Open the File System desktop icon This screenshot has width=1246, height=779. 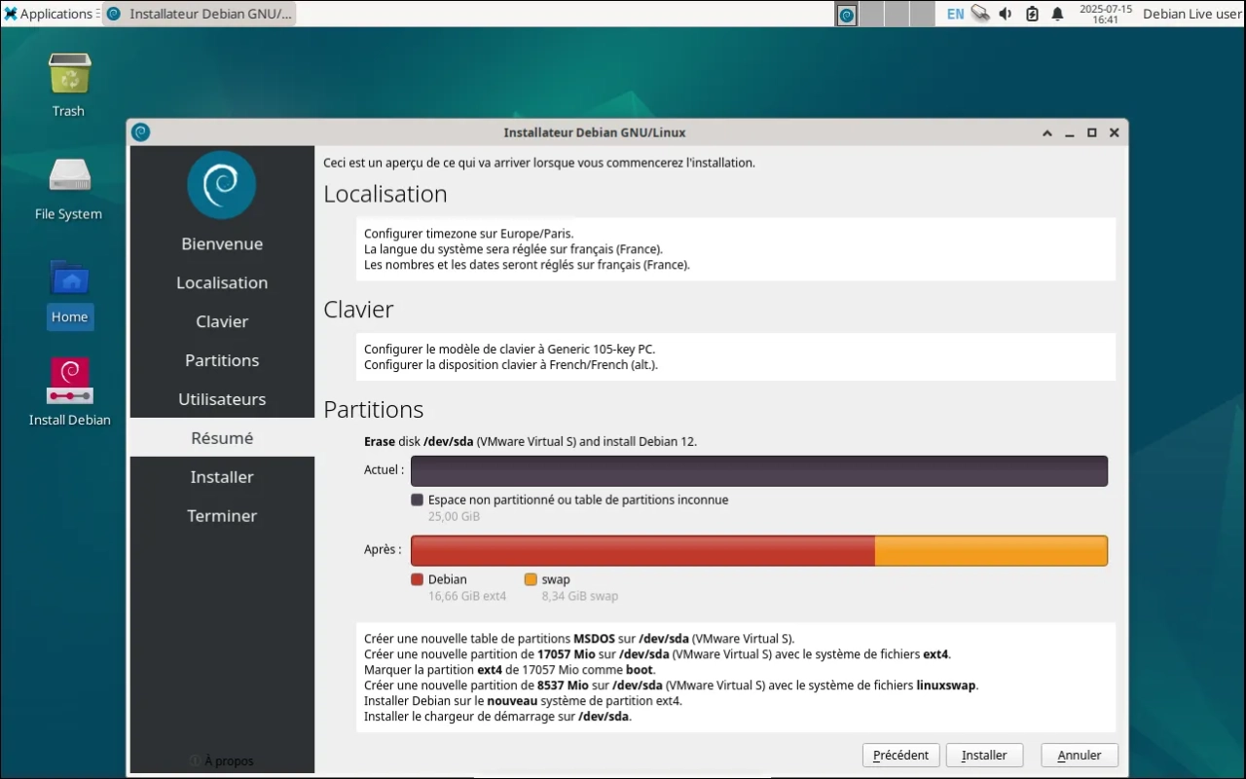(69, 176)
